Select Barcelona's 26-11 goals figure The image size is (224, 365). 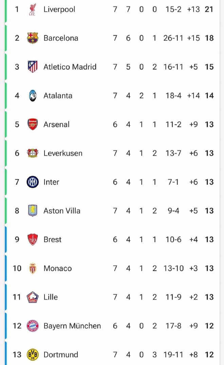pos(173,38)
